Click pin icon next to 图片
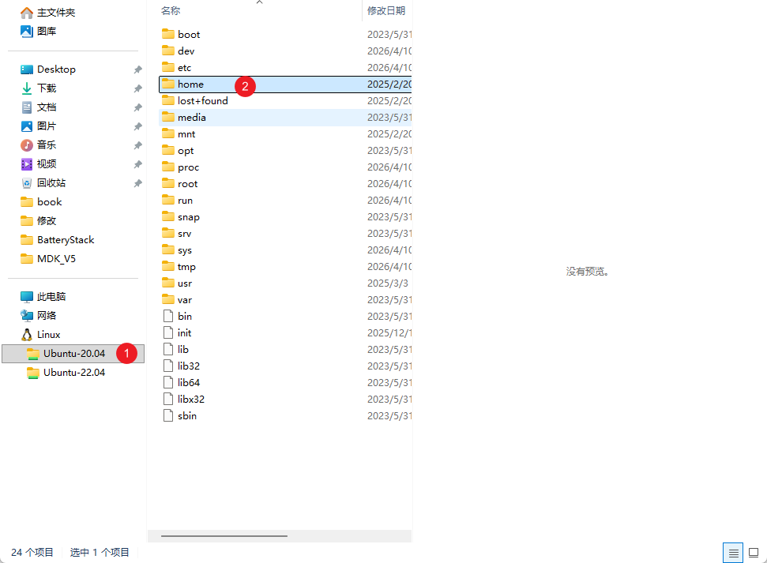This screenshot has width=767, height=563. tap(138, 126)
